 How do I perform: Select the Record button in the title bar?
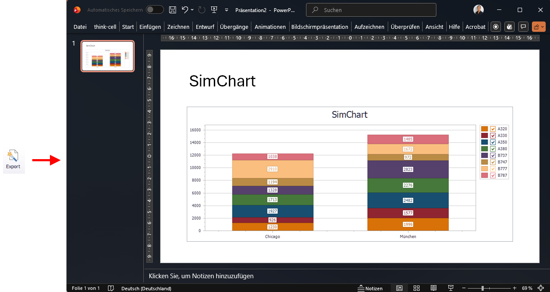[x=495, y=27]
